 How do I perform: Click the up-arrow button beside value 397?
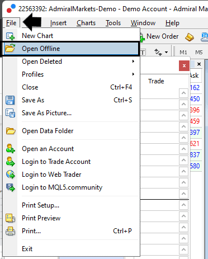(x=183, y=138)
